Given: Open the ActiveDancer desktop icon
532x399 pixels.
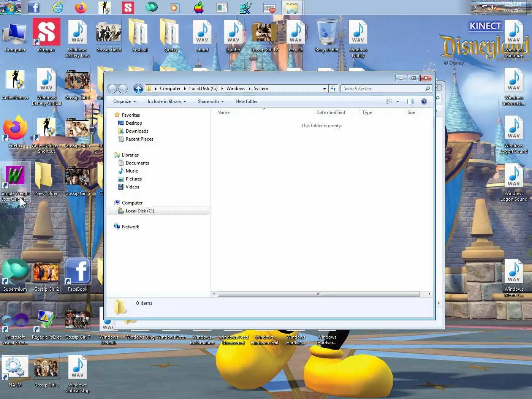Looking at the screenshot, I should pyautogui.click(x=15, y=84).
